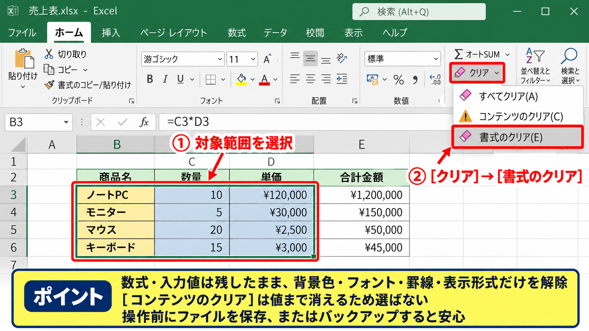
Task: Expand the number format dropdown
Action: pos(436,59)
